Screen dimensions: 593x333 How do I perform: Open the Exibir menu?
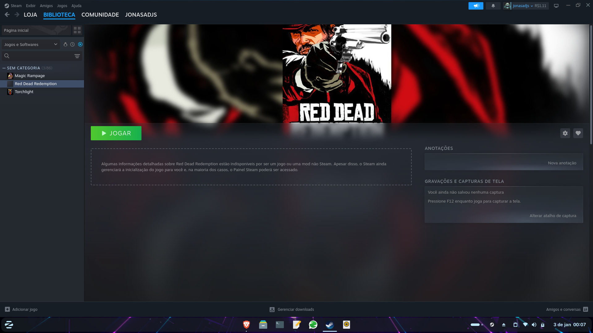click(x=31, y=6)
